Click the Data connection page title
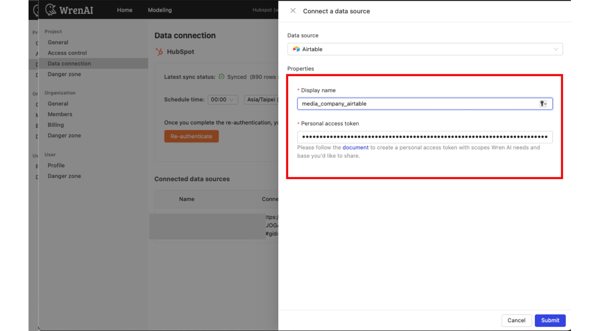This screenshot has width=589, height=331. click(185, 36)
